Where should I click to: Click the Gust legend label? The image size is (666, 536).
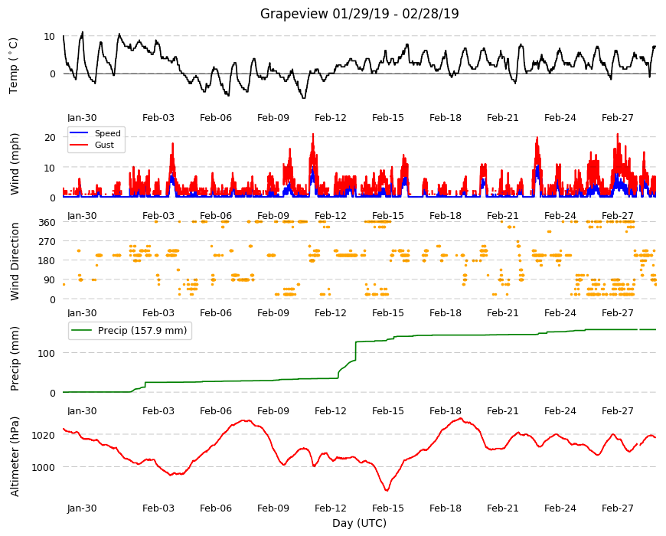point(104,145)
